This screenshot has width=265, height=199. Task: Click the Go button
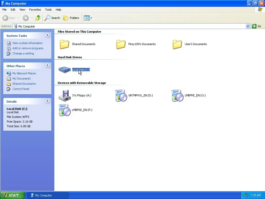[256, 26]
